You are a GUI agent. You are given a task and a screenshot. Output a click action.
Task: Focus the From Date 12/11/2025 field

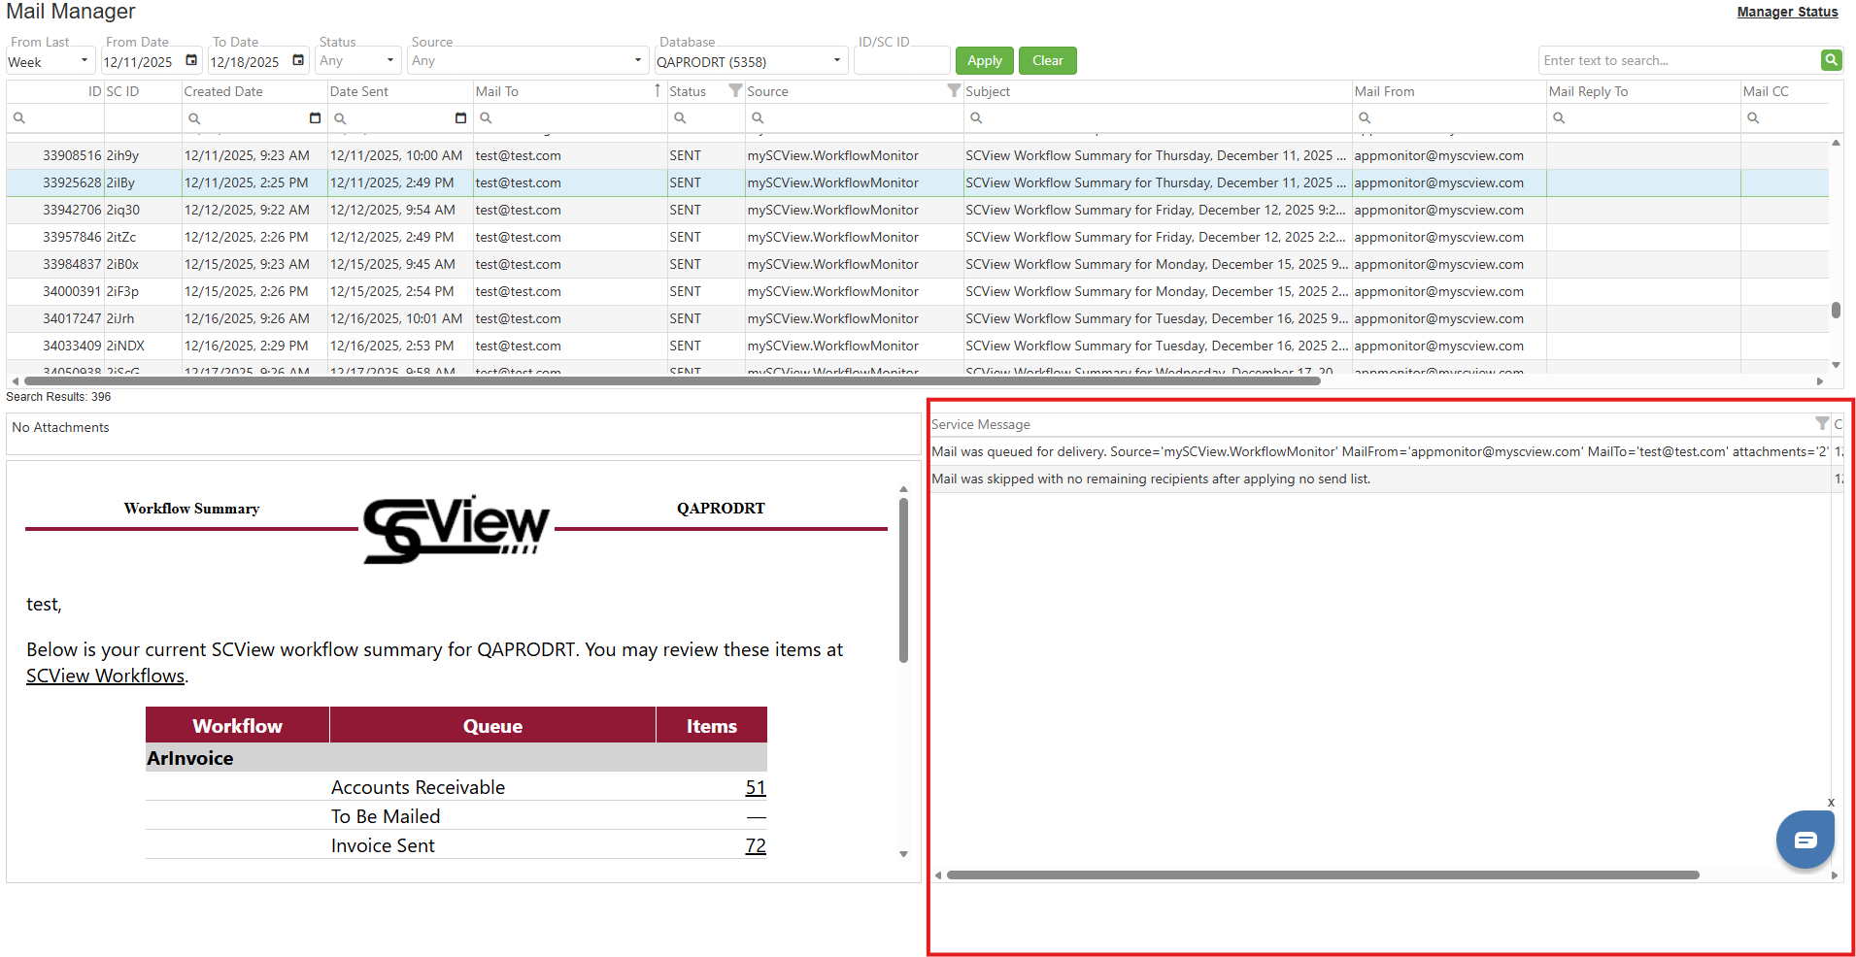141,61
